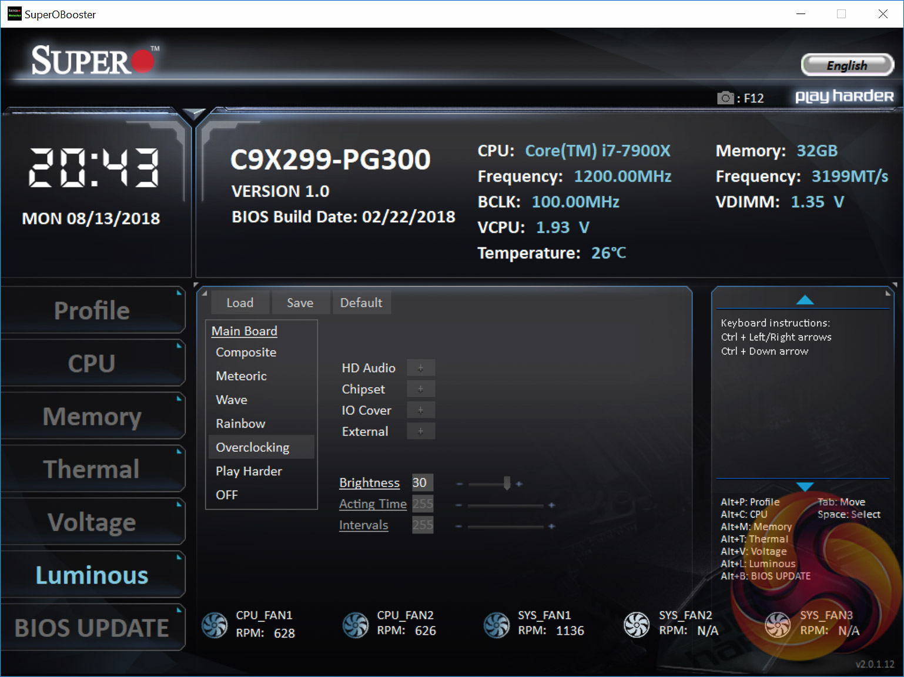Select the Overclocking lighting mode
This screenshot has height=677, width=904.
(x=261, y=447)
